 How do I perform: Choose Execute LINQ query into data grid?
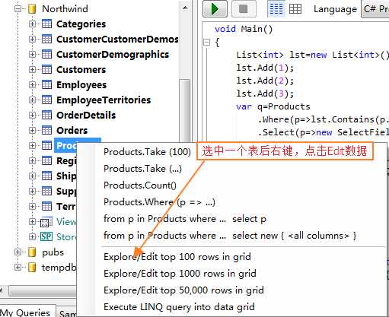(179, 307)
